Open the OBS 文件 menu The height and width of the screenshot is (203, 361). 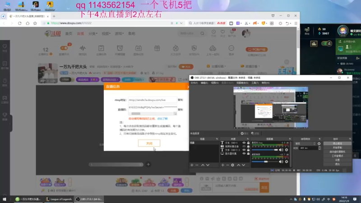point(194,83)
